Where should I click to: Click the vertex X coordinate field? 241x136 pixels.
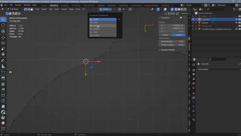pos(172,25)
